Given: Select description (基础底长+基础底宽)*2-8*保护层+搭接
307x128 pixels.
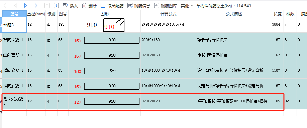Looking at the screenshot, I should (233, 101).
